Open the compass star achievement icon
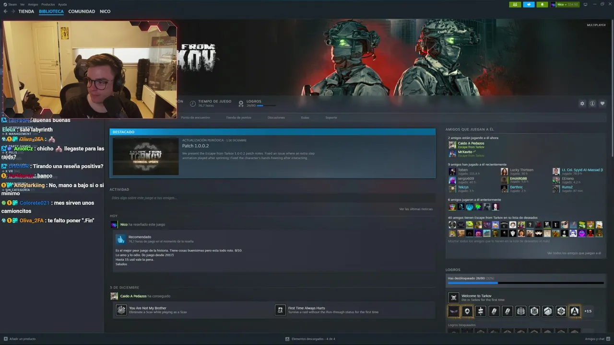The height and width of the screenshot is (345, 614). (x=561, y=311)
